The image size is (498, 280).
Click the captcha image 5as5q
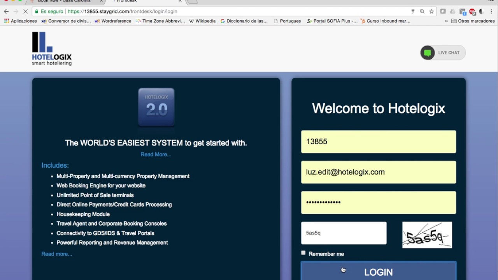(427, 235)
